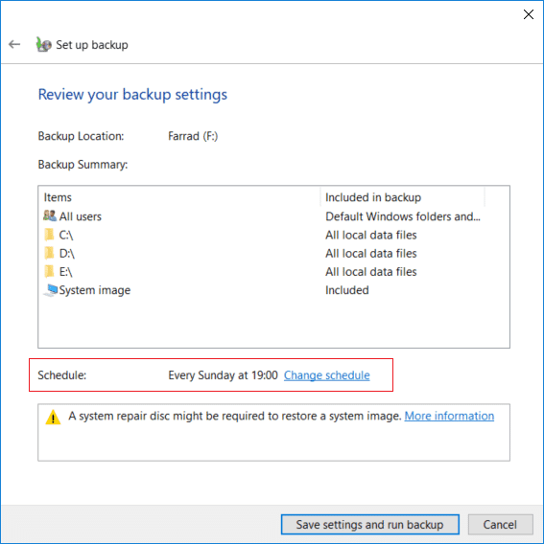Select the C:\ item text
The height and width of the screenshot is (544, 544).
(66, 235)
